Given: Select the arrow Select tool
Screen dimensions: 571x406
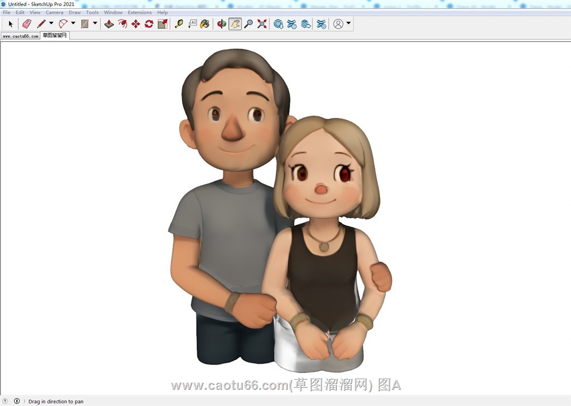Looking at the screenshot, I should point(11,24).
